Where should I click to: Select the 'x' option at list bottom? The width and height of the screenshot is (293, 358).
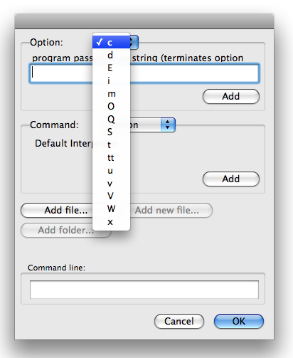coord(111,222)
